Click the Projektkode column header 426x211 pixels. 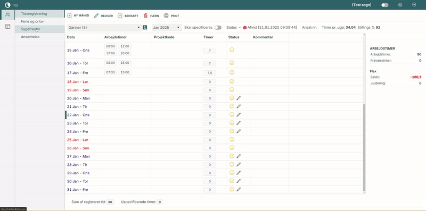[164, 37]
